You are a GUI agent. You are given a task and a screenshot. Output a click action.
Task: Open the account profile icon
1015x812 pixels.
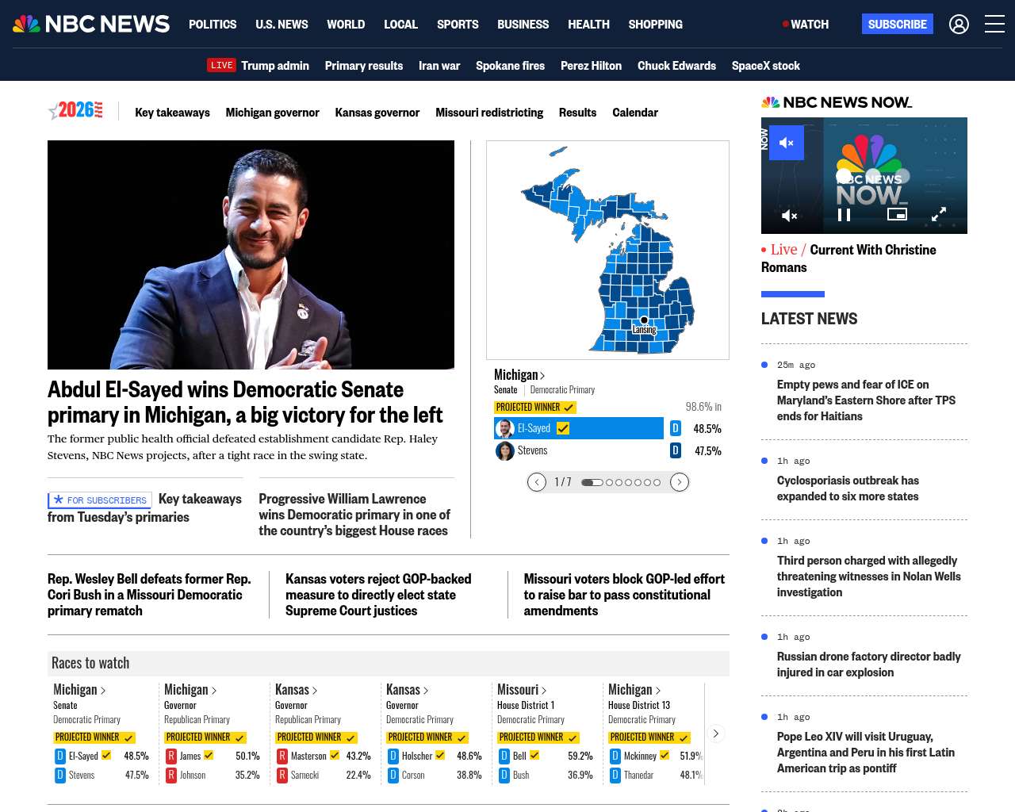tap(959, 25)
